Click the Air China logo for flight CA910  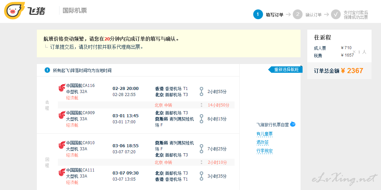click(62, 146)
